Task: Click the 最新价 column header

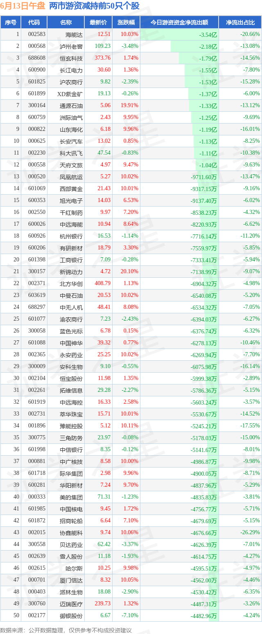Action: [98, 22]
